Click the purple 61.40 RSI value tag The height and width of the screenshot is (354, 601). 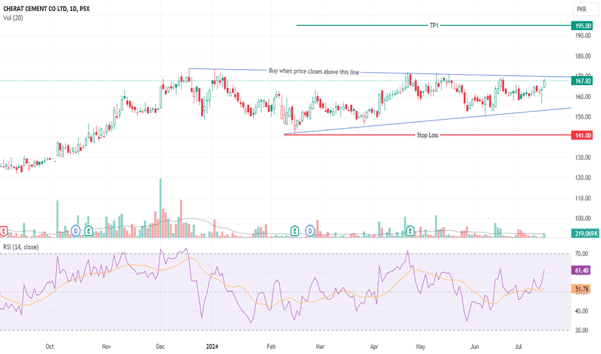[582, 270]
